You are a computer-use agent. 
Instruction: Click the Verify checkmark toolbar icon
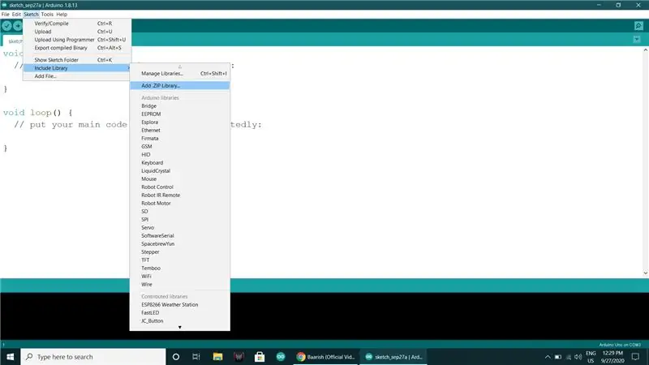(x=6, y=26)
